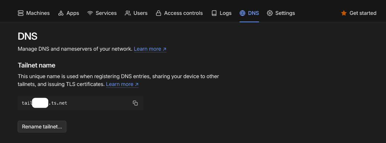The width and height of the screenshot is (386, 143).
Task: Click the DNS page heading
Action: 28,36
